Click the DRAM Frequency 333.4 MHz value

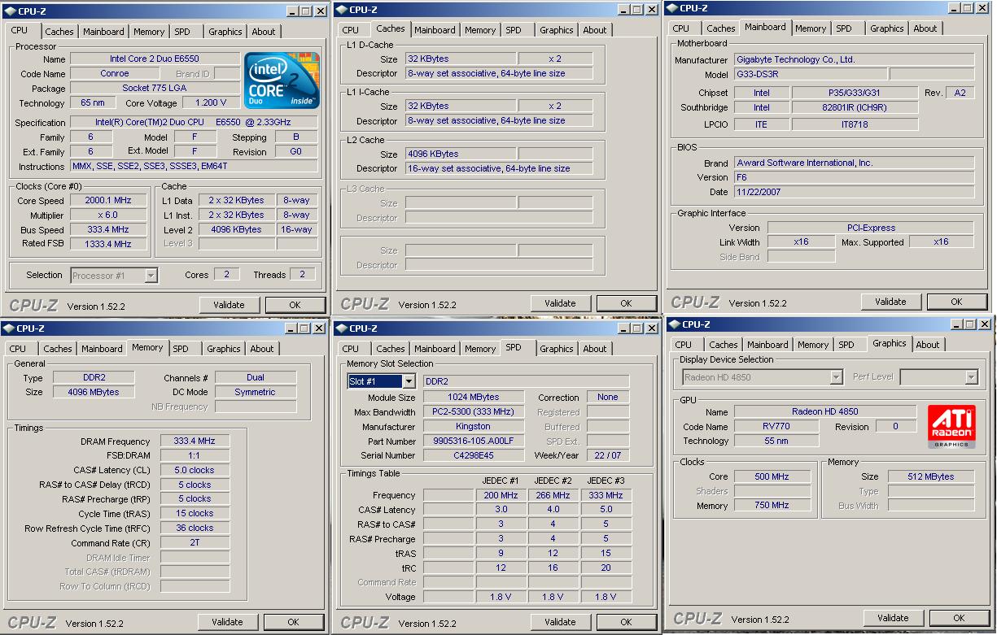(195, 441)
